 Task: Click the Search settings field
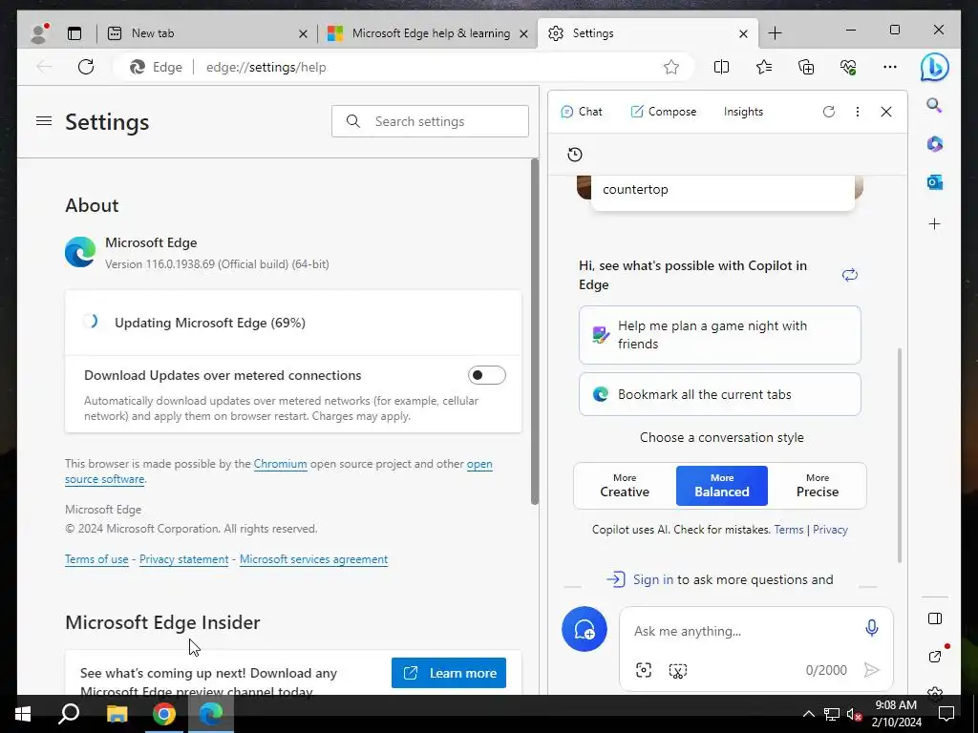click(x=430, y=121)
